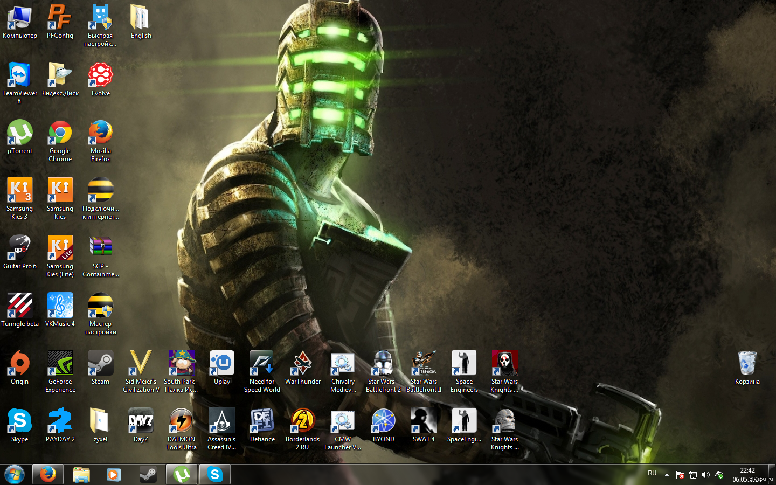This screenshot has width=776, height=485.
Task: Select Star Wars Knights icon with red mask
Action: point(504,372)
